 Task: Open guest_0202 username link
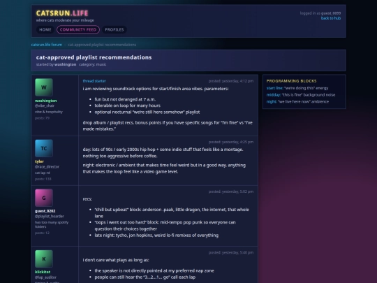point(45,211)
